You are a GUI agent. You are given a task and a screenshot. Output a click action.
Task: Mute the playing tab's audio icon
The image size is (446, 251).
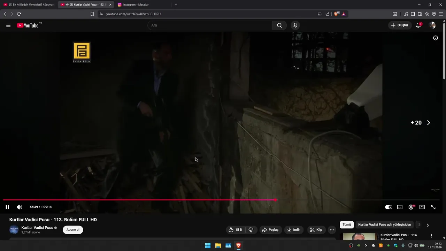pyautogui.click(x=67, y=5)
